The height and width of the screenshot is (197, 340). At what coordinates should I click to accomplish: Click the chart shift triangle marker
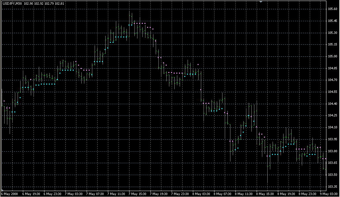pos(261,2)
